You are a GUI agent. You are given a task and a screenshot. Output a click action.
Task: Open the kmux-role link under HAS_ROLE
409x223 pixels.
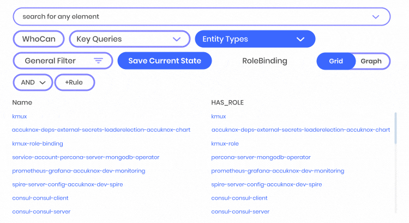coord(225,144)
